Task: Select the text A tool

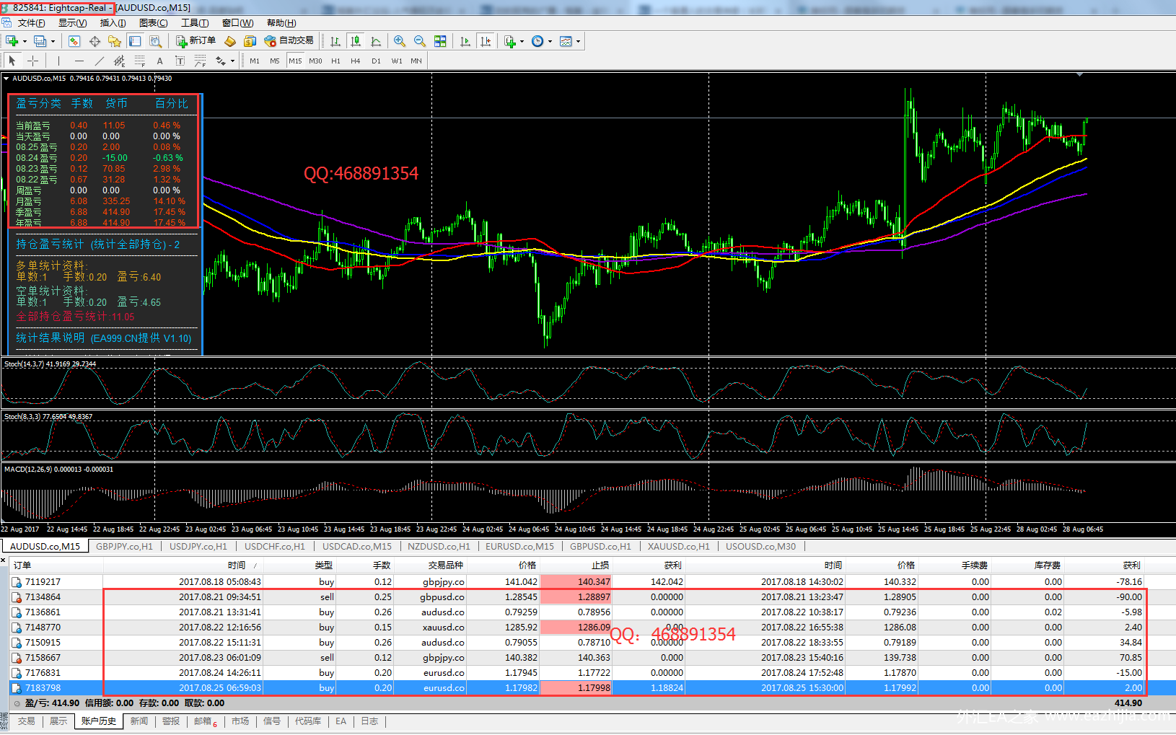Action: pyautogui.click(x=159, y=61)
